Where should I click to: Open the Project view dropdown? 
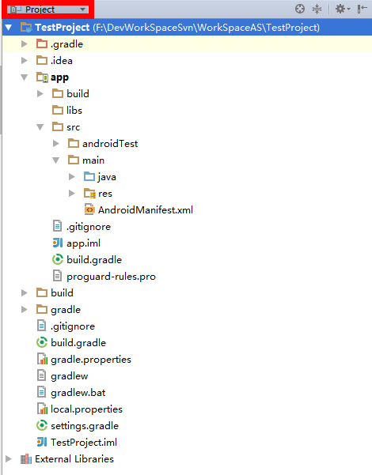tap(48, 9)
